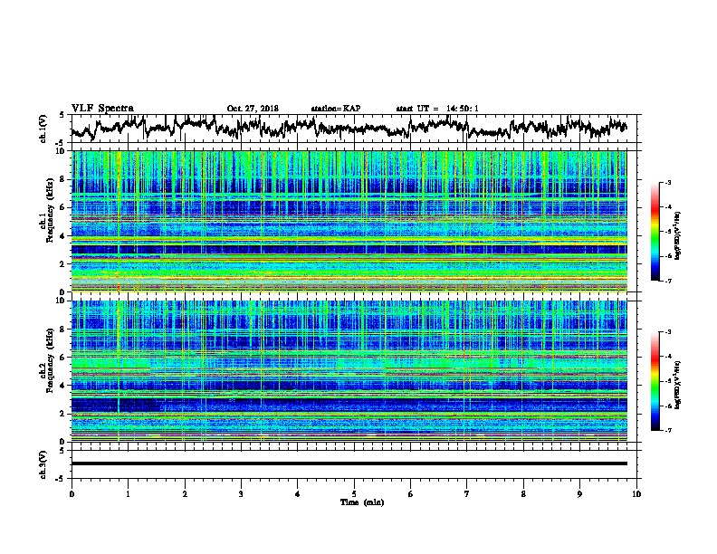Click the "-3" label on upper color bar

tap(668, 183)
